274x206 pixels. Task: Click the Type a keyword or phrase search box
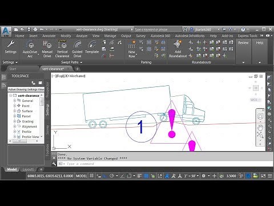tap(158, 29)
